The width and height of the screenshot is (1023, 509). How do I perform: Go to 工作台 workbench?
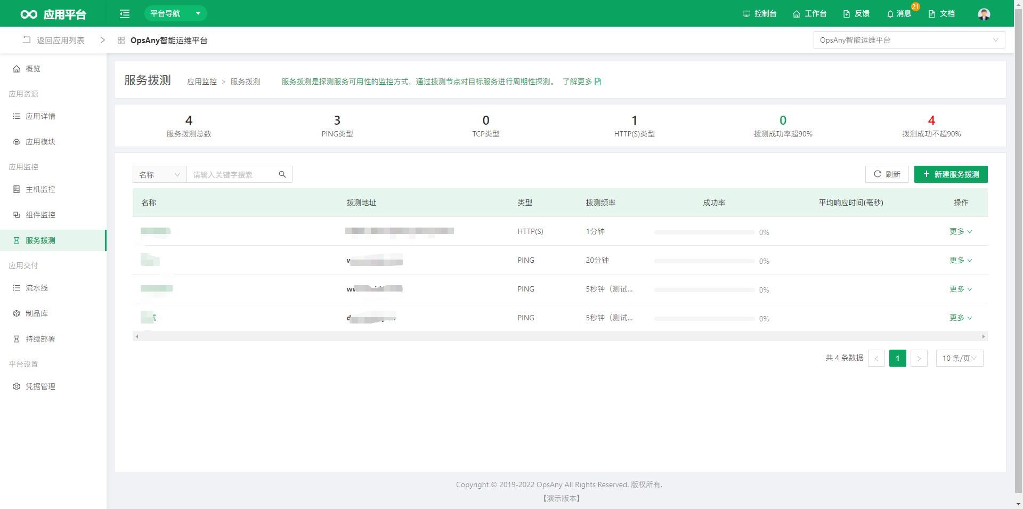pos(809,13)
